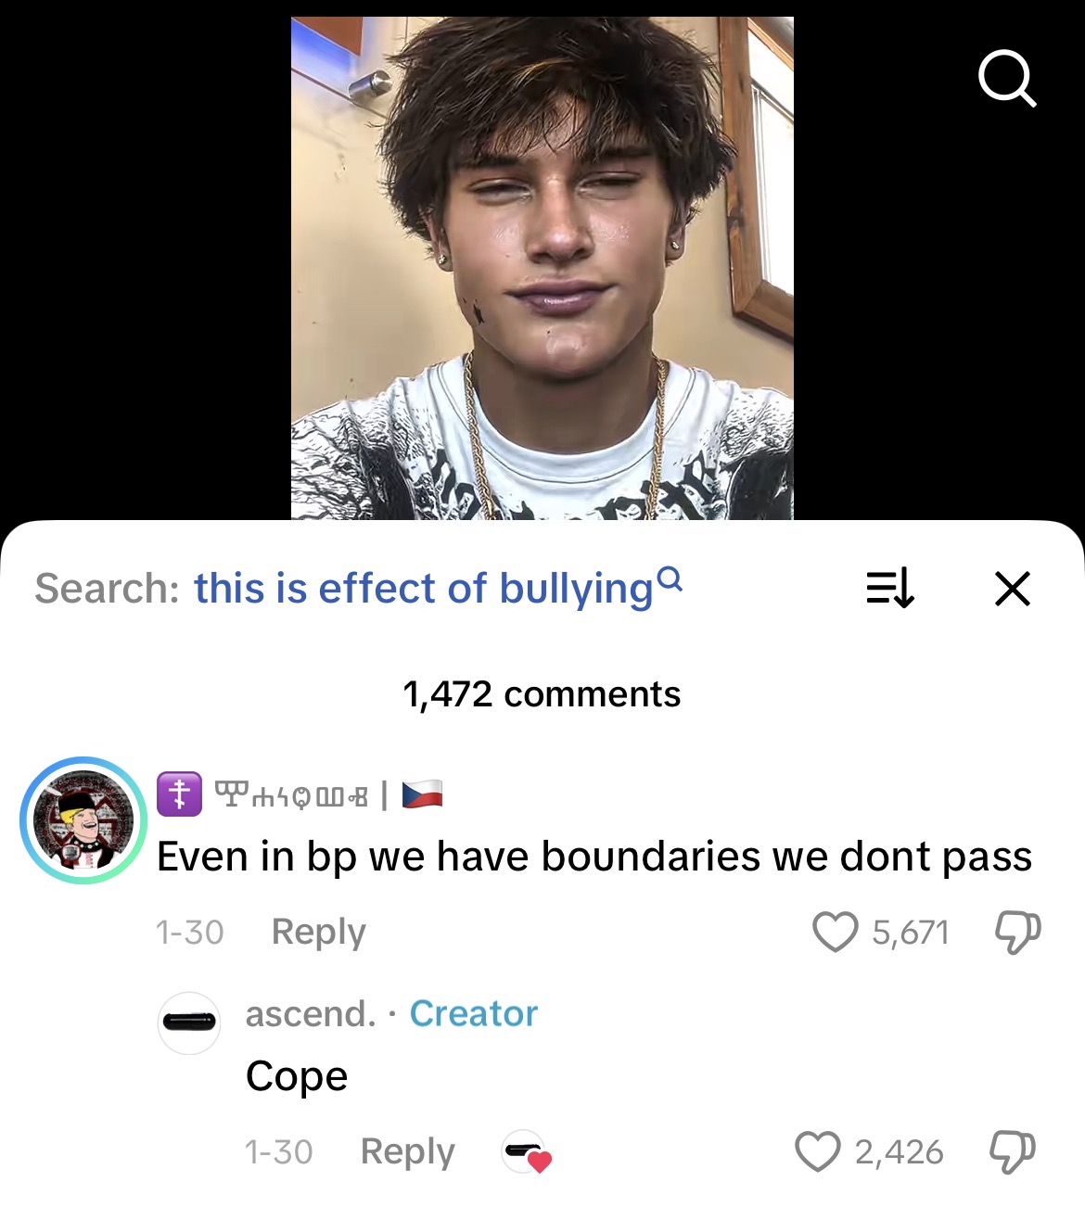The width and height of the screenshot is (1085, 1207).
Task: Reply to ascend.'s 'Cope' comment
Action: 407,1151
